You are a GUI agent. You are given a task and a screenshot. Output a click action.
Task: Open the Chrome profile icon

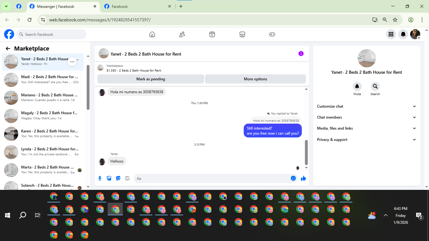point(411,20)
